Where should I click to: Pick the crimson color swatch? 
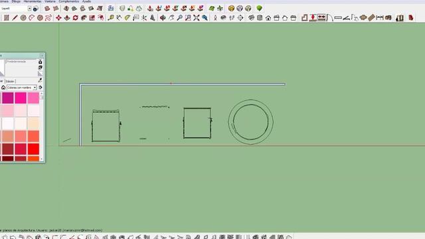[x=21, y=149]
